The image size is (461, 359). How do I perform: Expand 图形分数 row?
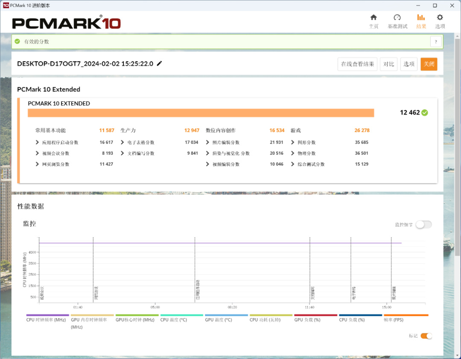tap(292, 142)
